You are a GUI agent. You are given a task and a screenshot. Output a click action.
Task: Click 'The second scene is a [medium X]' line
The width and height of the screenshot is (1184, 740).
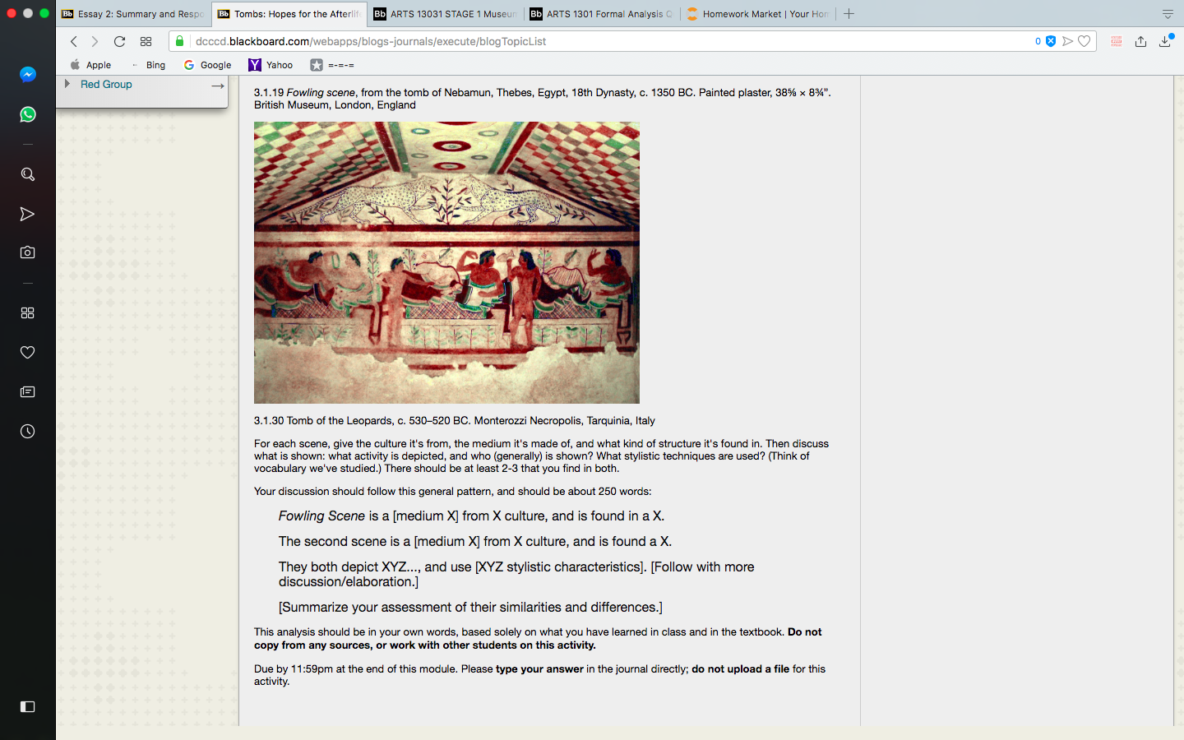tap(475, 542)
